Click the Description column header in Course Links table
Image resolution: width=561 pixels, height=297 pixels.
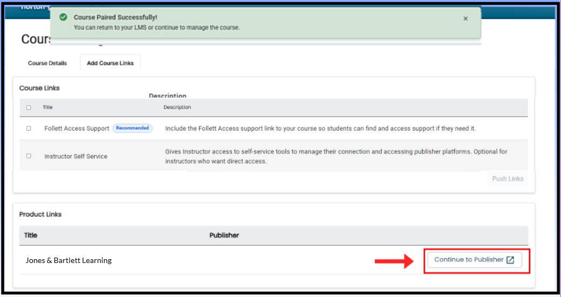pyautogui.click(x=177, y=107)
